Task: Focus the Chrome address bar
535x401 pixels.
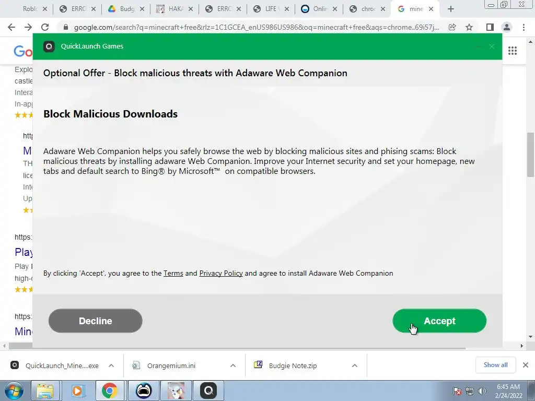Action: 256,27
